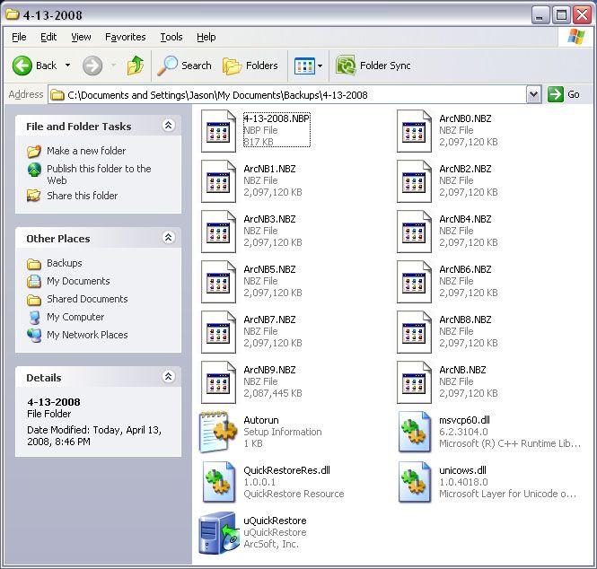Click the Go button
597x569 pixels.
click(x=564, y=94)
